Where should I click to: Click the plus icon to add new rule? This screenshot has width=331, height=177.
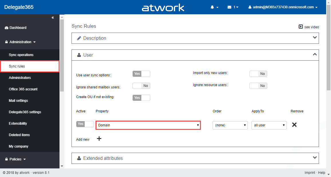tap(99, 139)
